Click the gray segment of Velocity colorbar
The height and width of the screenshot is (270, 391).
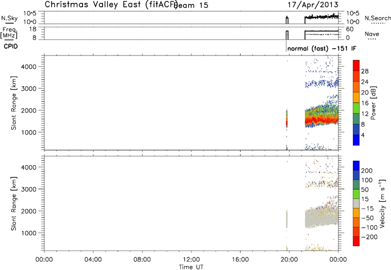click(x=356, y=203)
